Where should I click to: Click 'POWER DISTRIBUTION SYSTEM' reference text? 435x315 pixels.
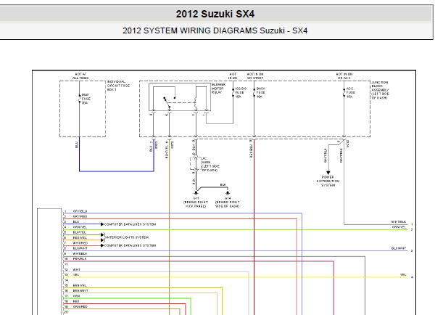pyautogui.click(x=328, y=181)
